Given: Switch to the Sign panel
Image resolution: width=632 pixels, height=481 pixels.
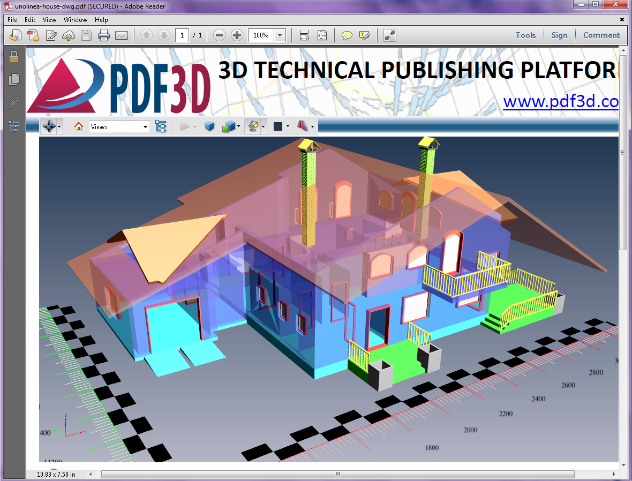Looking at the screenshot, I should coord(559,35).
